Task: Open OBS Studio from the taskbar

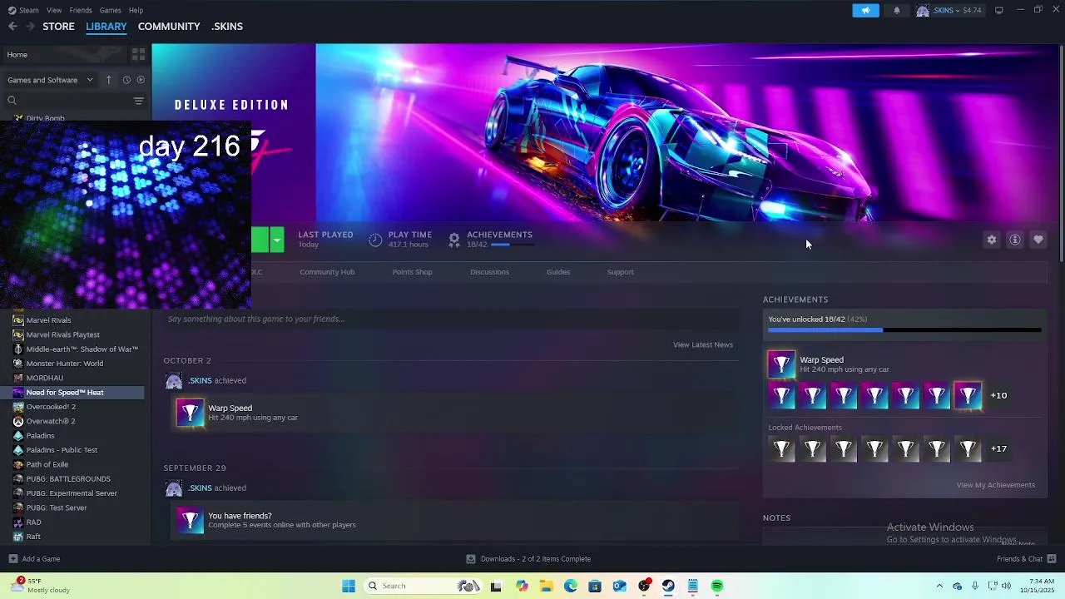Action: (x=644, y=586)
